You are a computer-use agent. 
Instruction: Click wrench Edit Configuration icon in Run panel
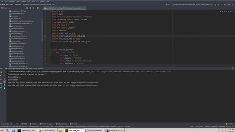click(x=1, y=75)
